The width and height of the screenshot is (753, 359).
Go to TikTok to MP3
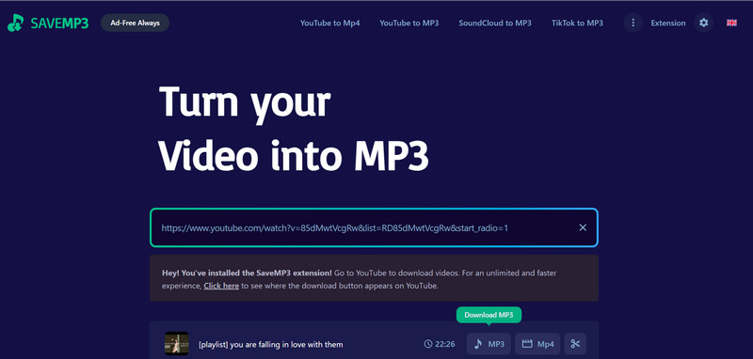coord(577,23)
